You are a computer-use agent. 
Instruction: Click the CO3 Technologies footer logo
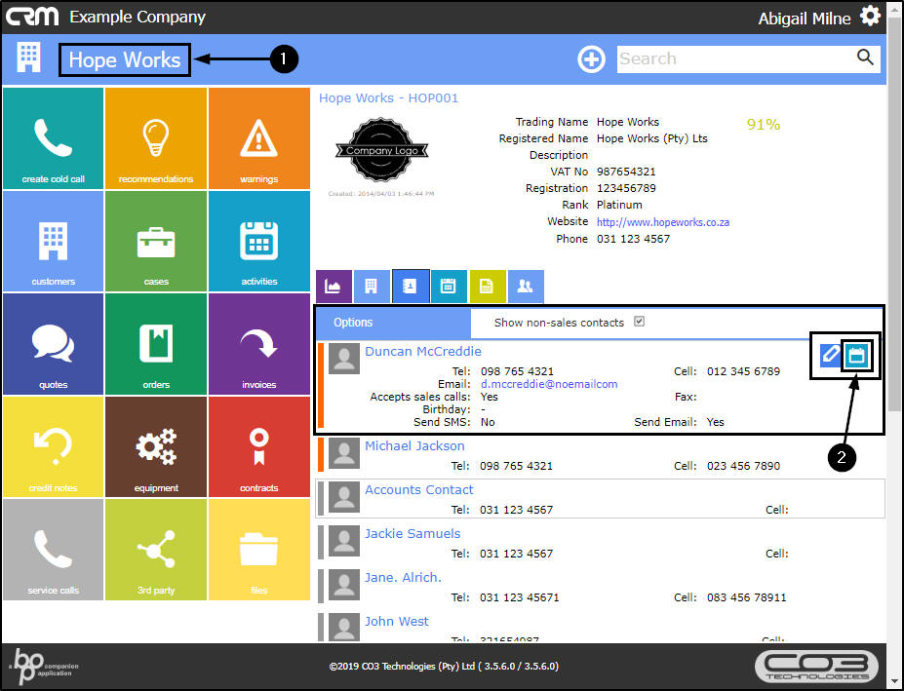(x=816, y=667)
